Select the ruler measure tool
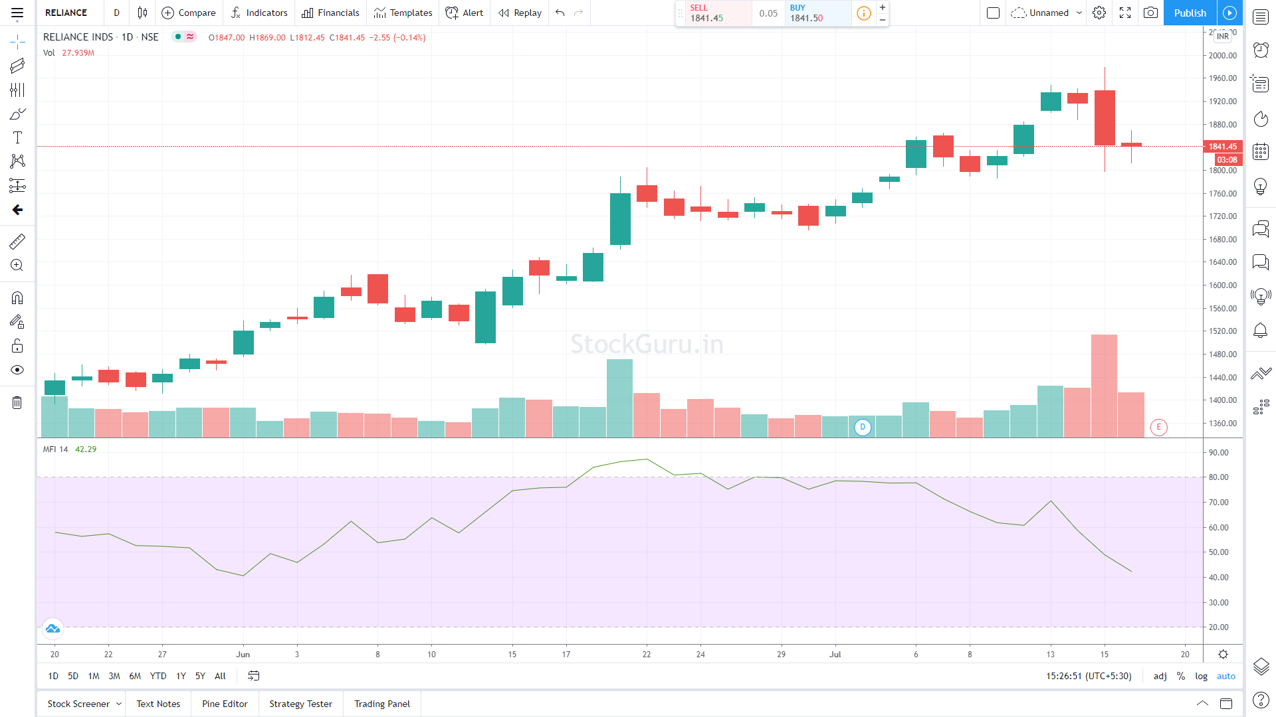 17,241
